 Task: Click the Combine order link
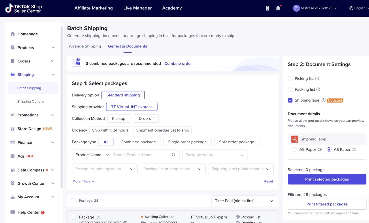178,64
